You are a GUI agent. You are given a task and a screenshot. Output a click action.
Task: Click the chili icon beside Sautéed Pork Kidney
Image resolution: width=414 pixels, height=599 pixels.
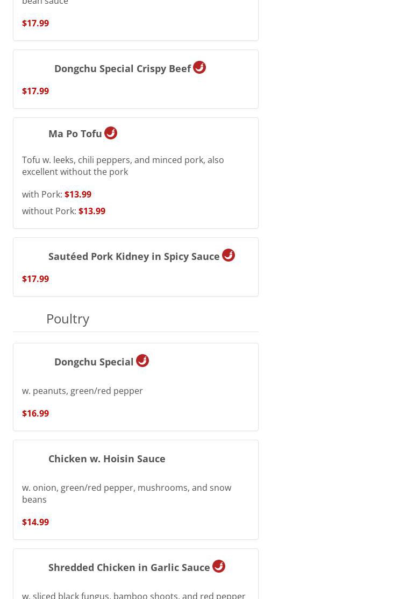click(x=229, y=255)
